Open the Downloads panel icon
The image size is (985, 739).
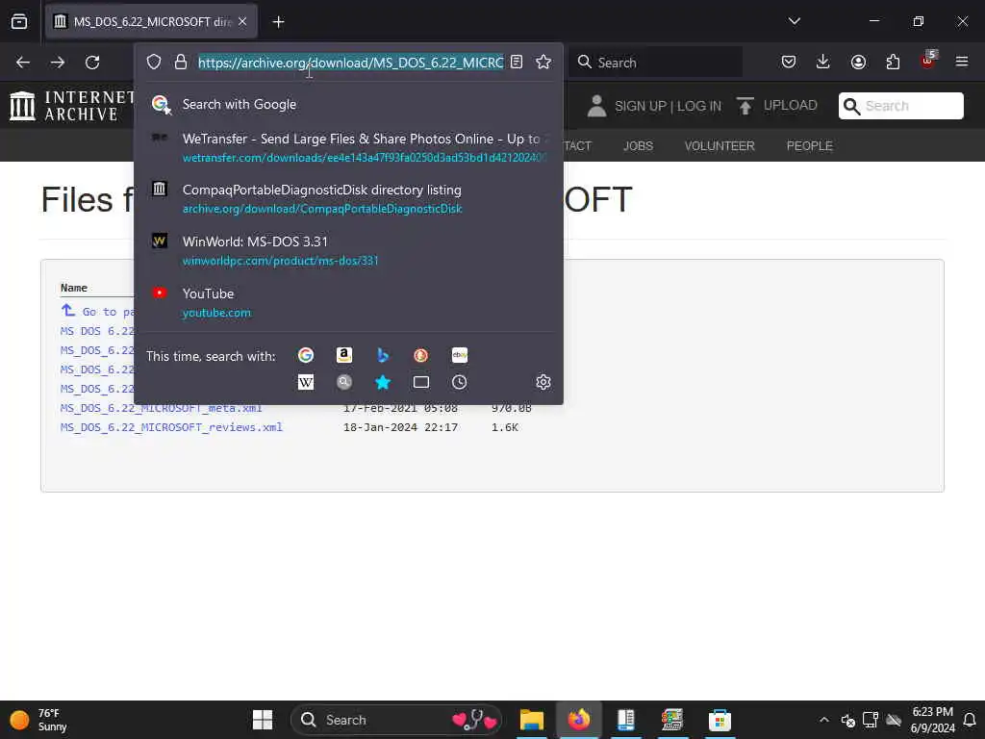click(x=823, y=62)
